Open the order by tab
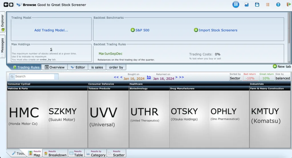 (x=116, y=67)
